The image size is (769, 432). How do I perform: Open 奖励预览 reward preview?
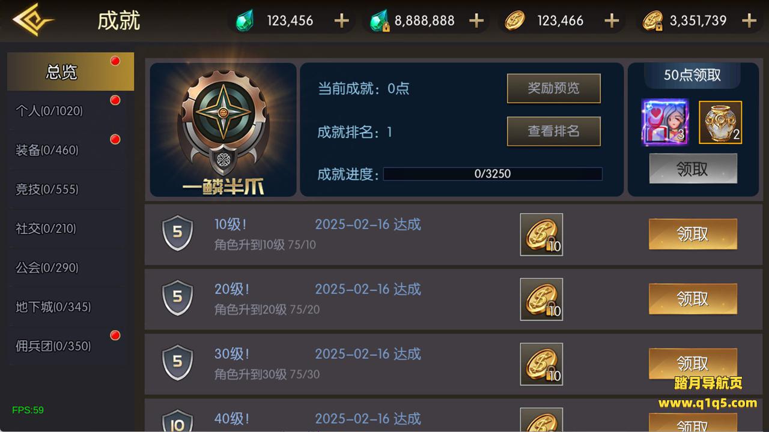[x=554, y=88]
